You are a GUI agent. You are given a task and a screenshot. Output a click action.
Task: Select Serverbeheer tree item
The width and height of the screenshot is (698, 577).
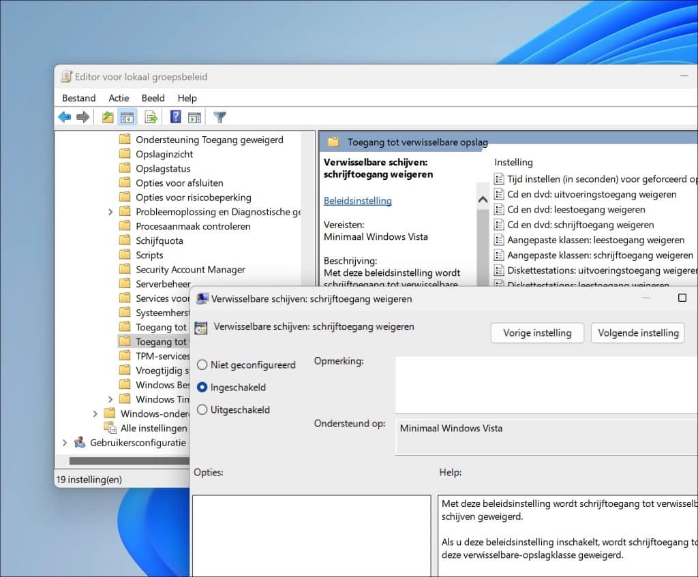[x=163, y=284]
